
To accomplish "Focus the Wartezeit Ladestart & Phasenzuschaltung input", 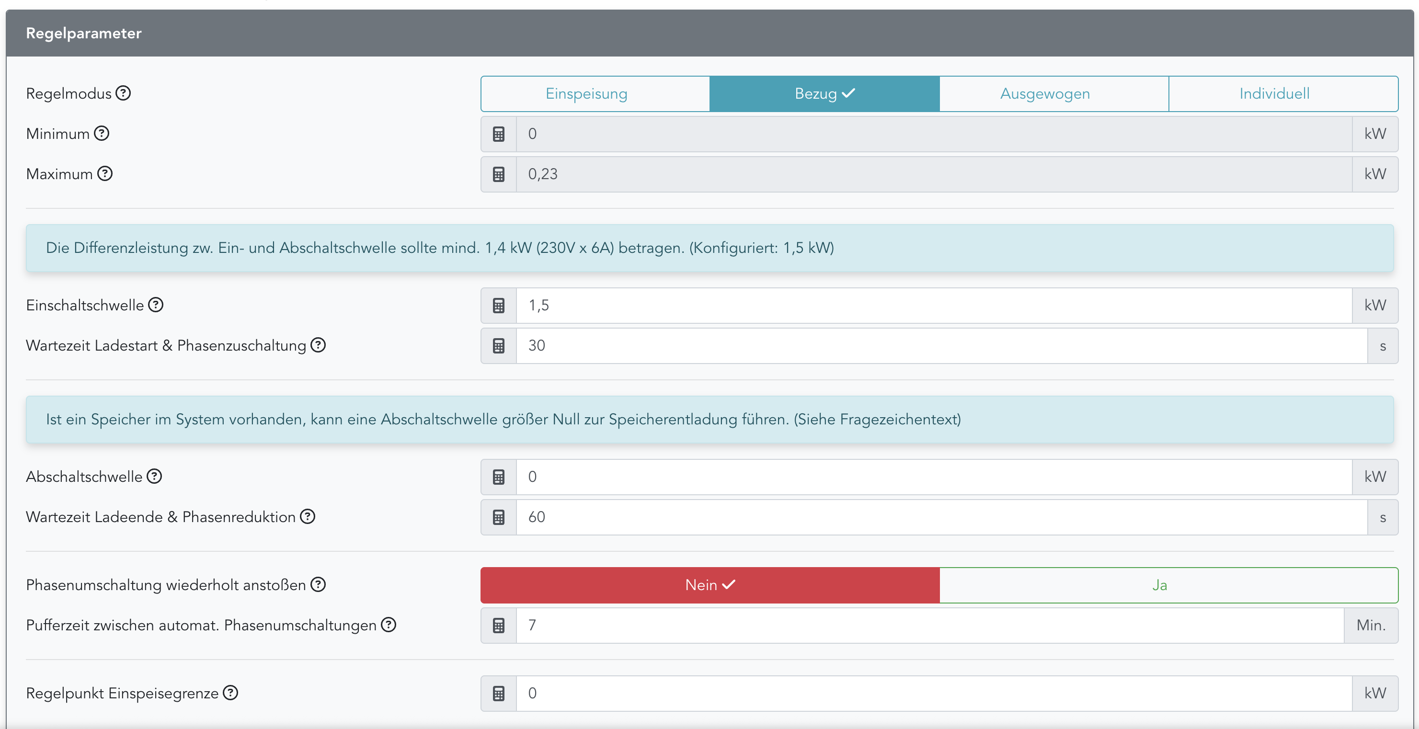I will (x=941, y=346).
